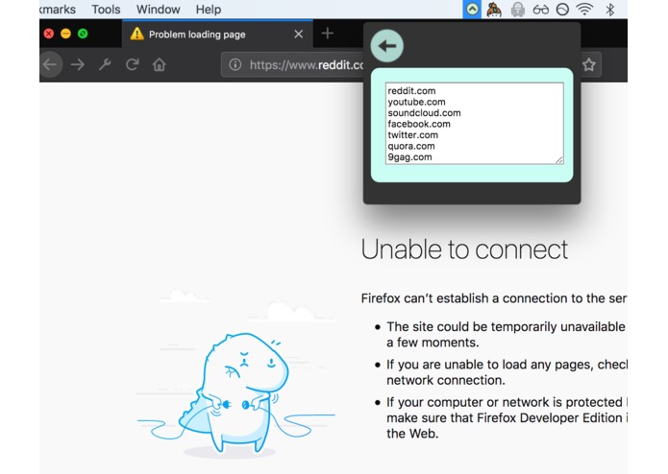
Task: Click the orange character extension icon
Action: tap(494, 10)
